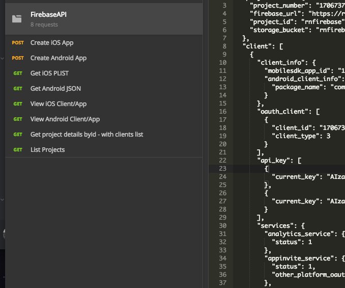Click the GET badge beside Get iOS PLIST
345x288 pixels.
pyautogui.click(x=18, y=73)
